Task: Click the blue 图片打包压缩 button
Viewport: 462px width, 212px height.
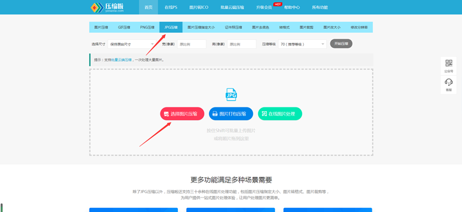Action: tap(231, 114)
